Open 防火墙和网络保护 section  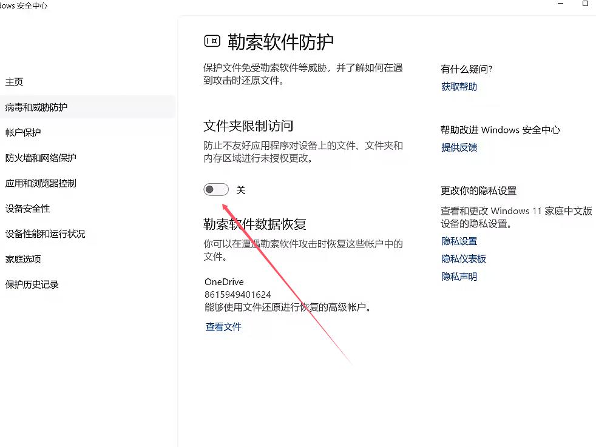41,158
